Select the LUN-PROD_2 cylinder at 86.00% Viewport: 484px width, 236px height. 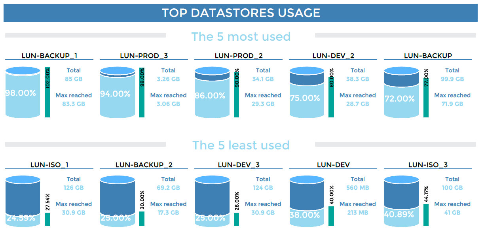[212, 93]
